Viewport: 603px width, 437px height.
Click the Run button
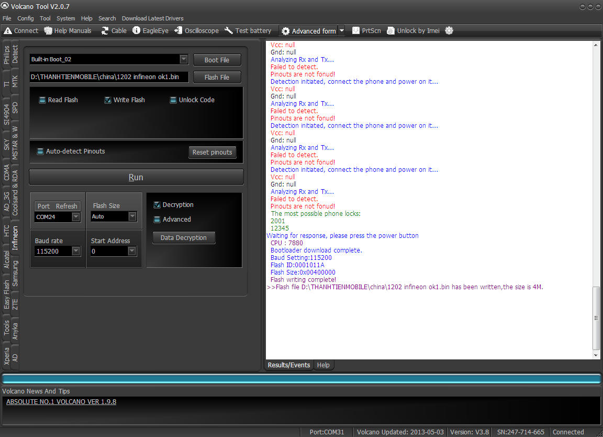[136, 177]
